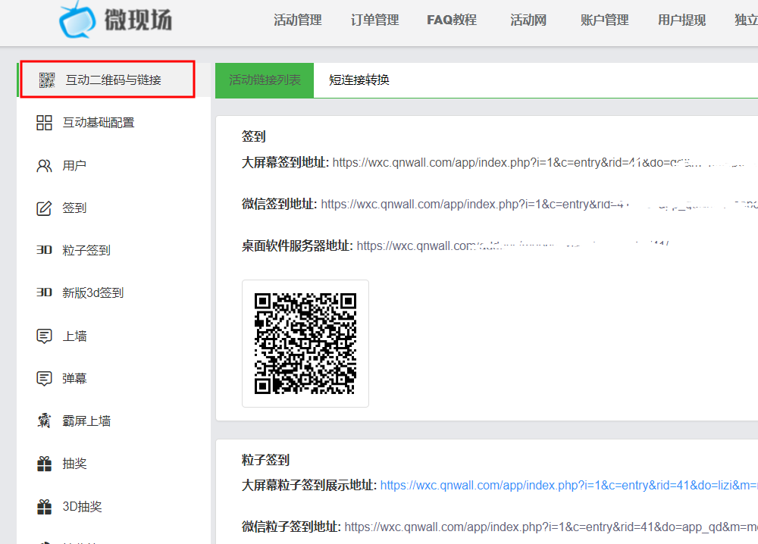Open 活动网 in top navigation
Image resolution: width=758 pixels, height=544 pixels.
click(x=528, y=20)
